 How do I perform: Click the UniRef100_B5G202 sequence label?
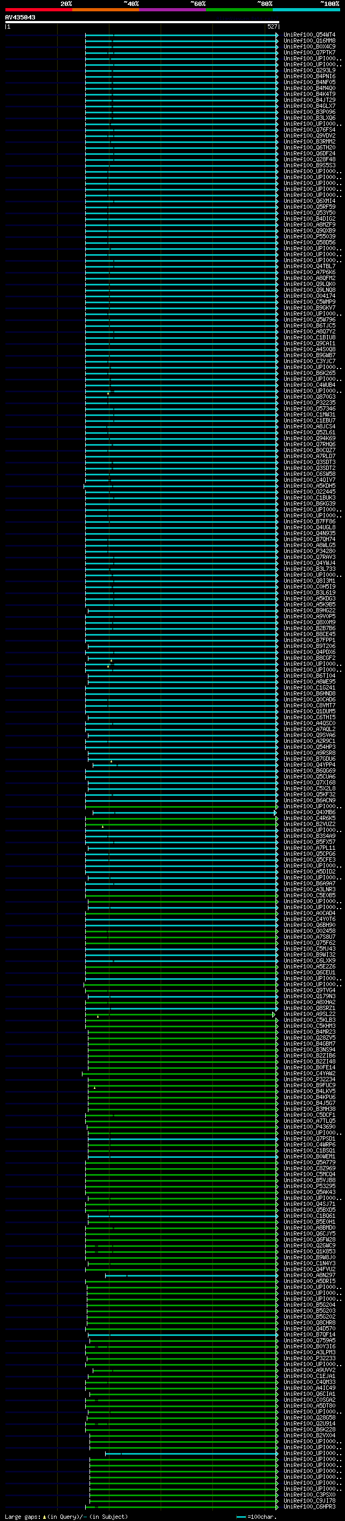(309, 1316)
